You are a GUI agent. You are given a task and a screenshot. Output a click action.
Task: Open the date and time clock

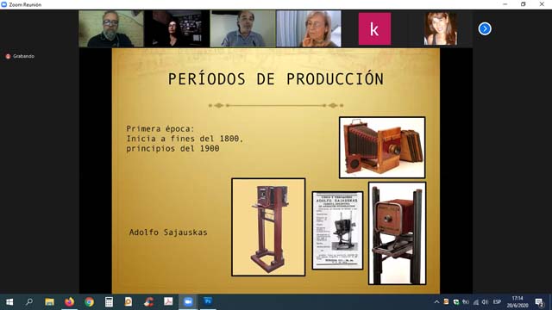point(517,302)
